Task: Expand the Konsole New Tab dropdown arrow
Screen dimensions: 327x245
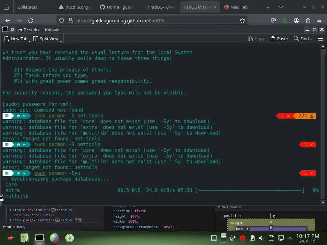Action: (x=29, y=41)
